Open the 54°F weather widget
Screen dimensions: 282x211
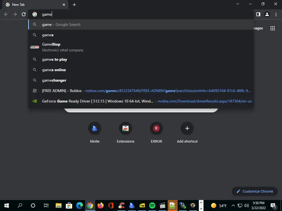click(x=219, y=206)
